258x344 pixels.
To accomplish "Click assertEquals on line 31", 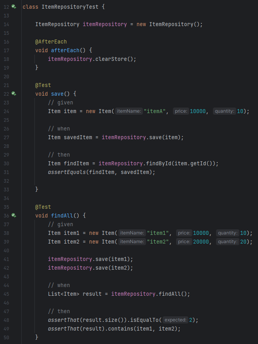I will 67,172.
